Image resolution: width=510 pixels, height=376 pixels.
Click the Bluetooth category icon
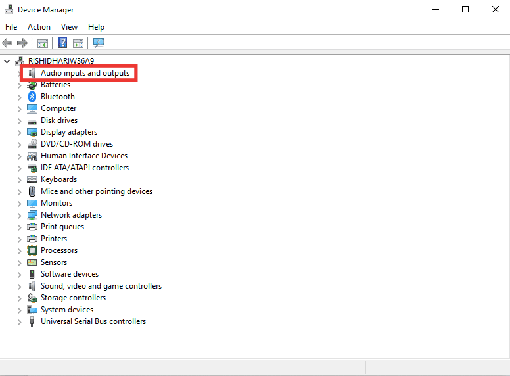32,97
